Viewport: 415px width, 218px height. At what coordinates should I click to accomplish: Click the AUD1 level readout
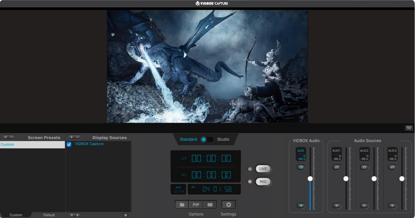337,154
